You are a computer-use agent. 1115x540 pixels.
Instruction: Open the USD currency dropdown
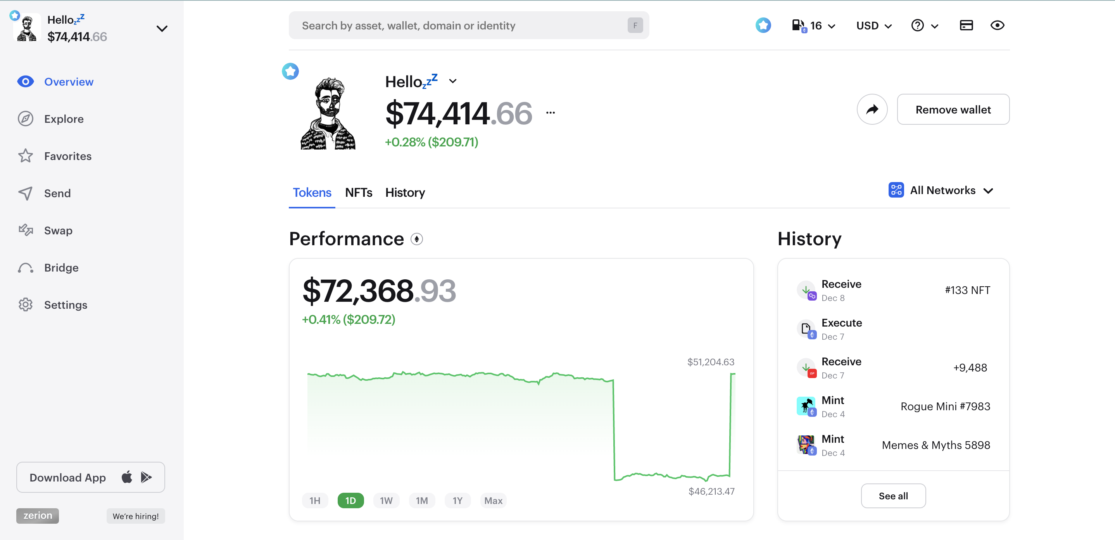pos(873,26)
